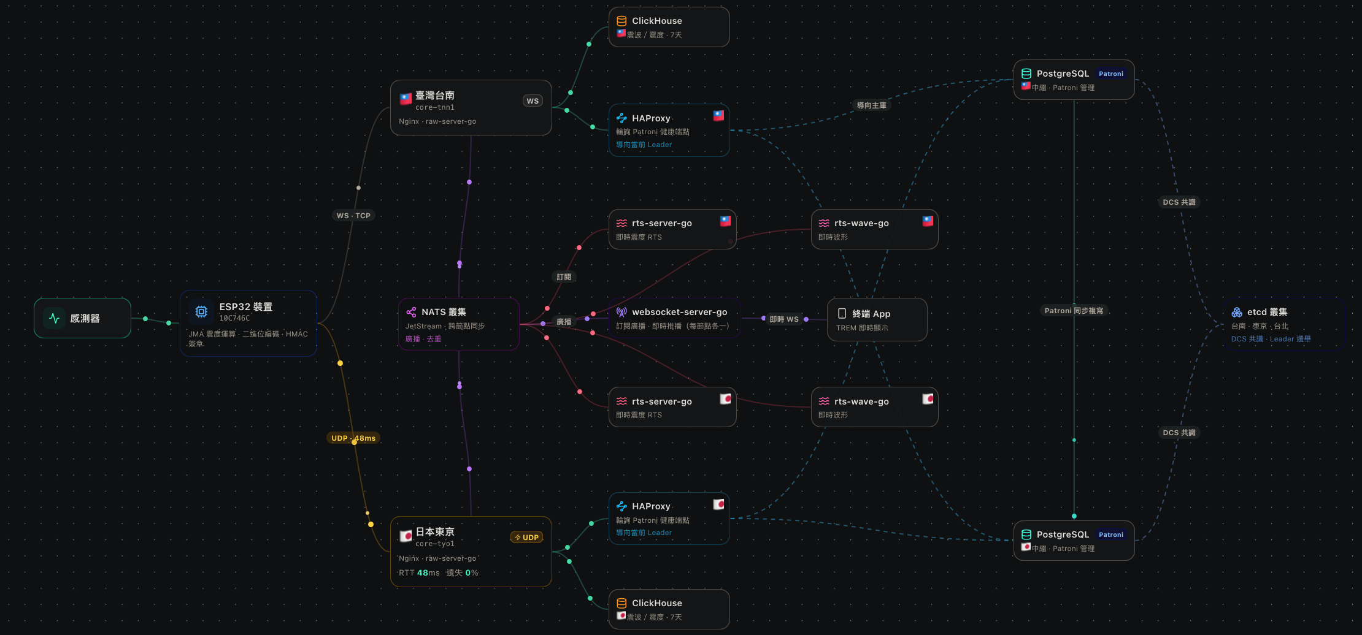The width and height of the screenshot is (1362, 635).
Task: Click DCS 共識 · Leader 選舉 text on etcd
Action: 1271,339
